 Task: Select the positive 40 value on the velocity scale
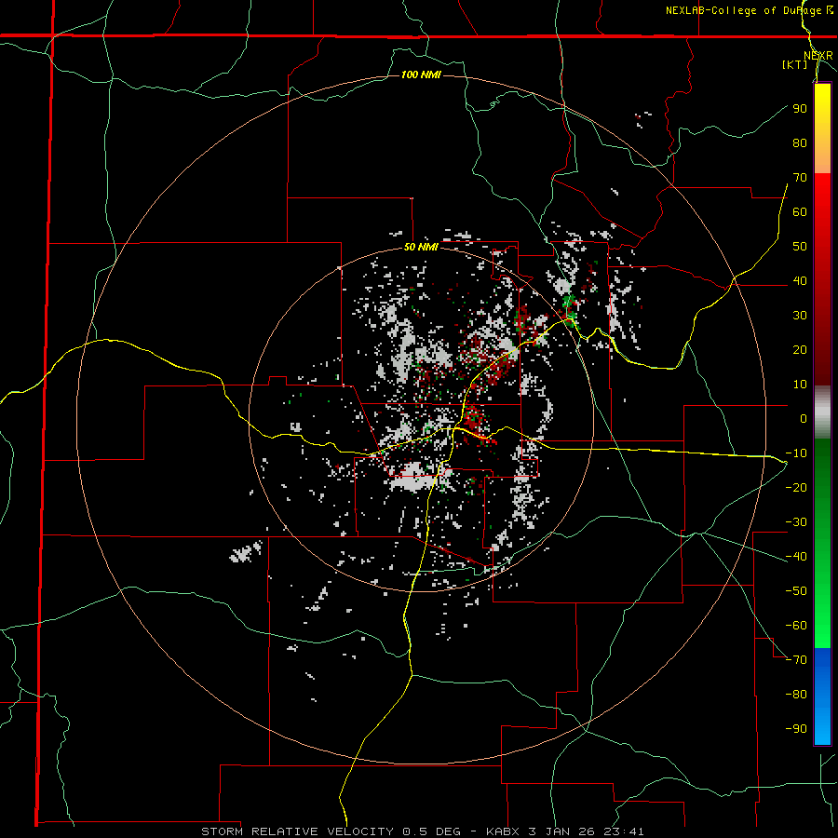click(x=800, y=280)
